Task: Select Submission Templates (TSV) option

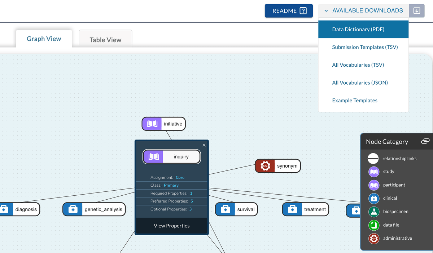Action: click(x=365, y=47)
